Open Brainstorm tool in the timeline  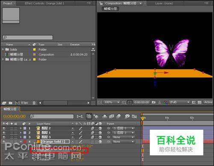click(x=127, y=116)
